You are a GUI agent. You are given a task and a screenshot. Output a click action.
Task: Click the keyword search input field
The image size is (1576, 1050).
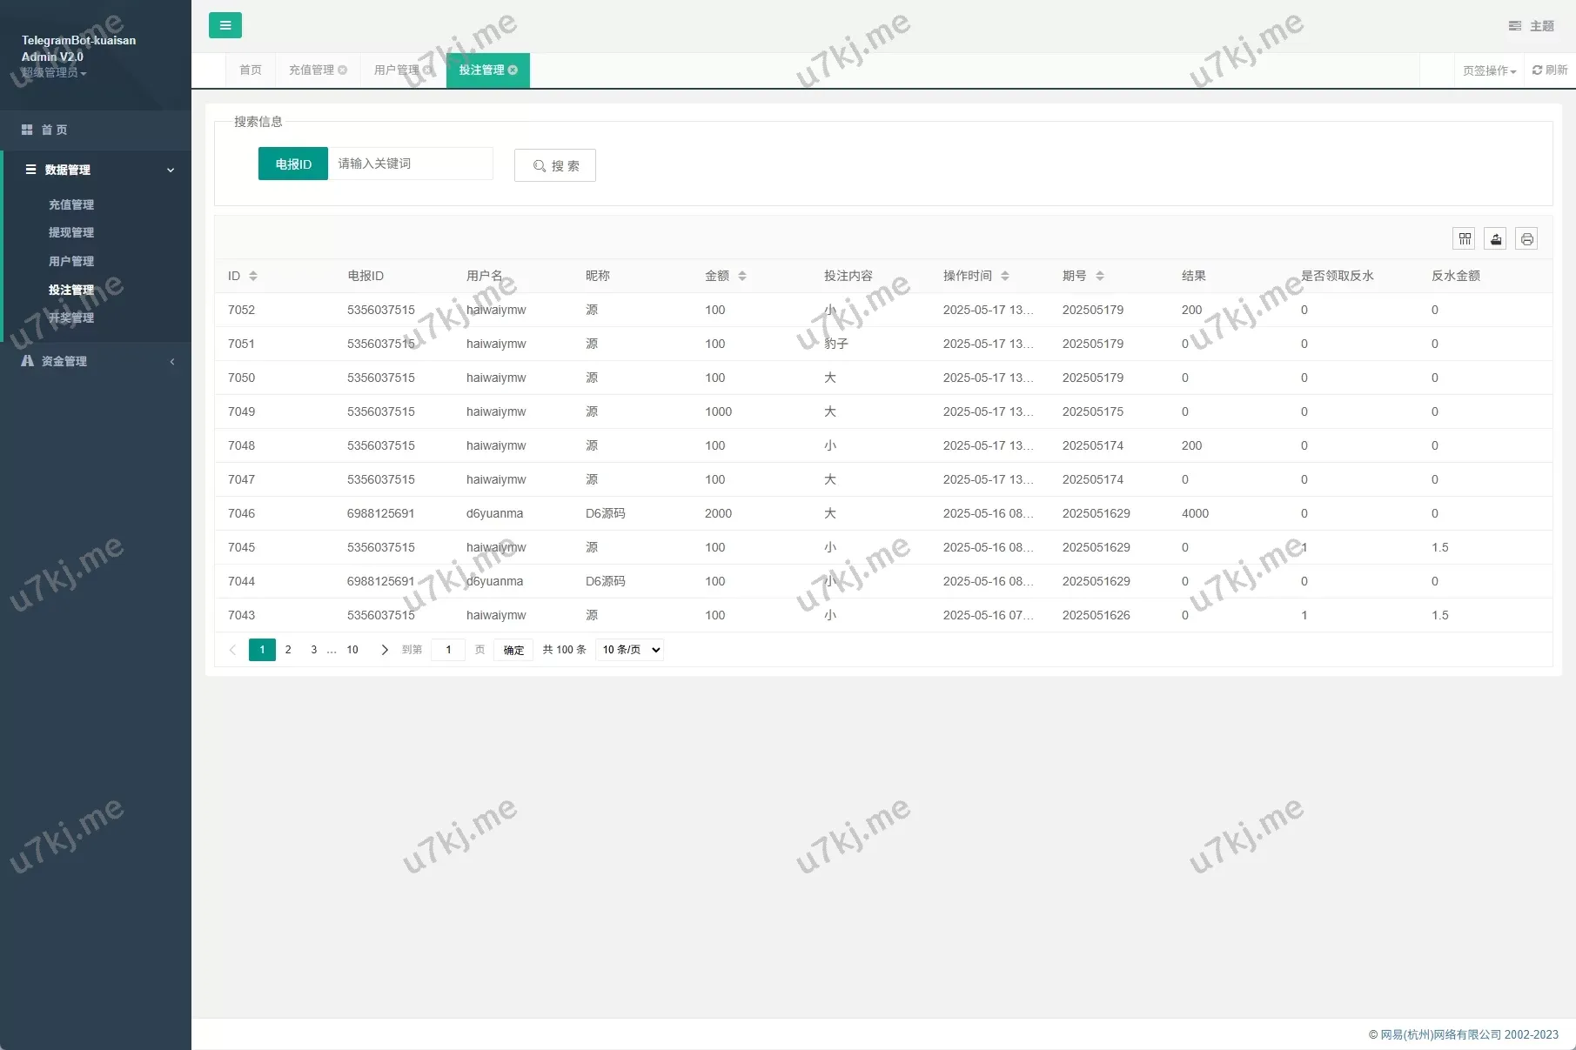coord(410,164)
